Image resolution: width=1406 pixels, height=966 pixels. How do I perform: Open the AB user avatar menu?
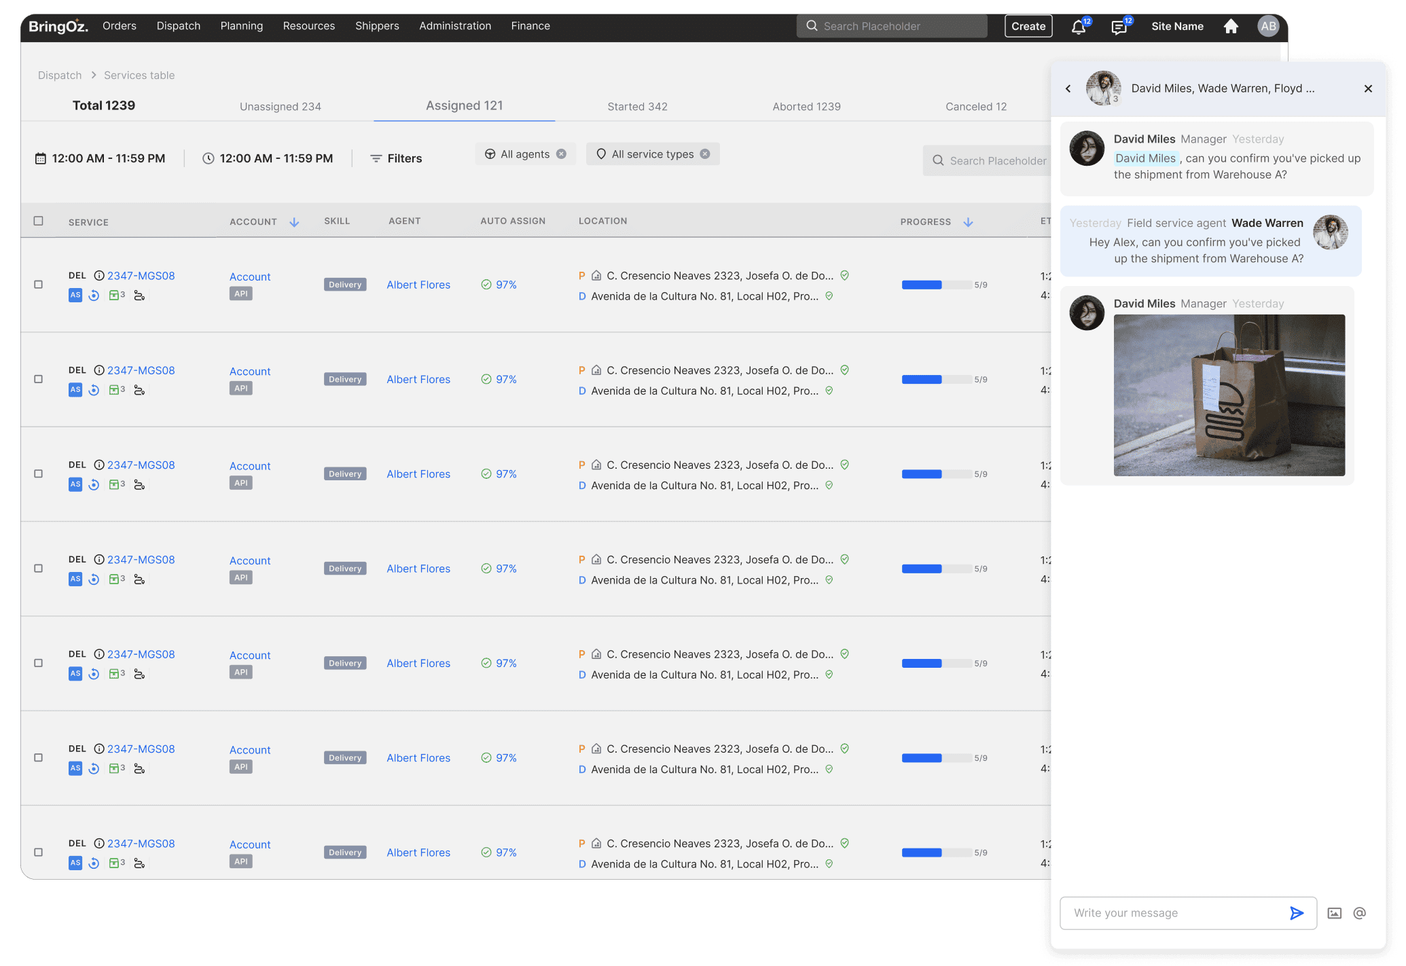tap(1268, 26)
